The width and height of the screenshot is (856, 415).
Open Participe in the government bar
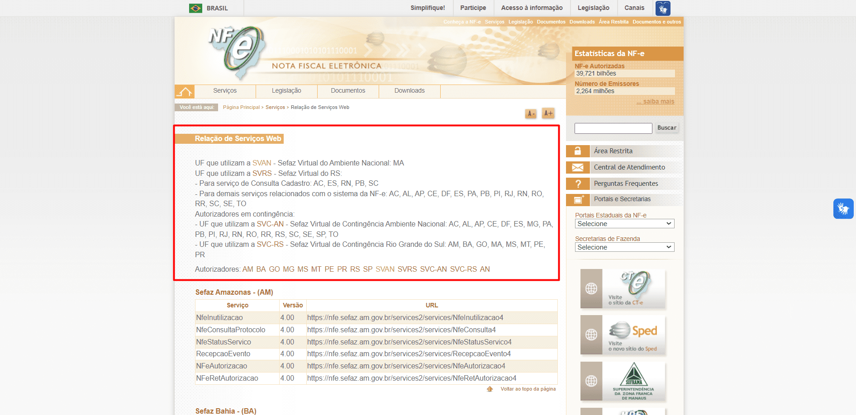pos(473,8)
